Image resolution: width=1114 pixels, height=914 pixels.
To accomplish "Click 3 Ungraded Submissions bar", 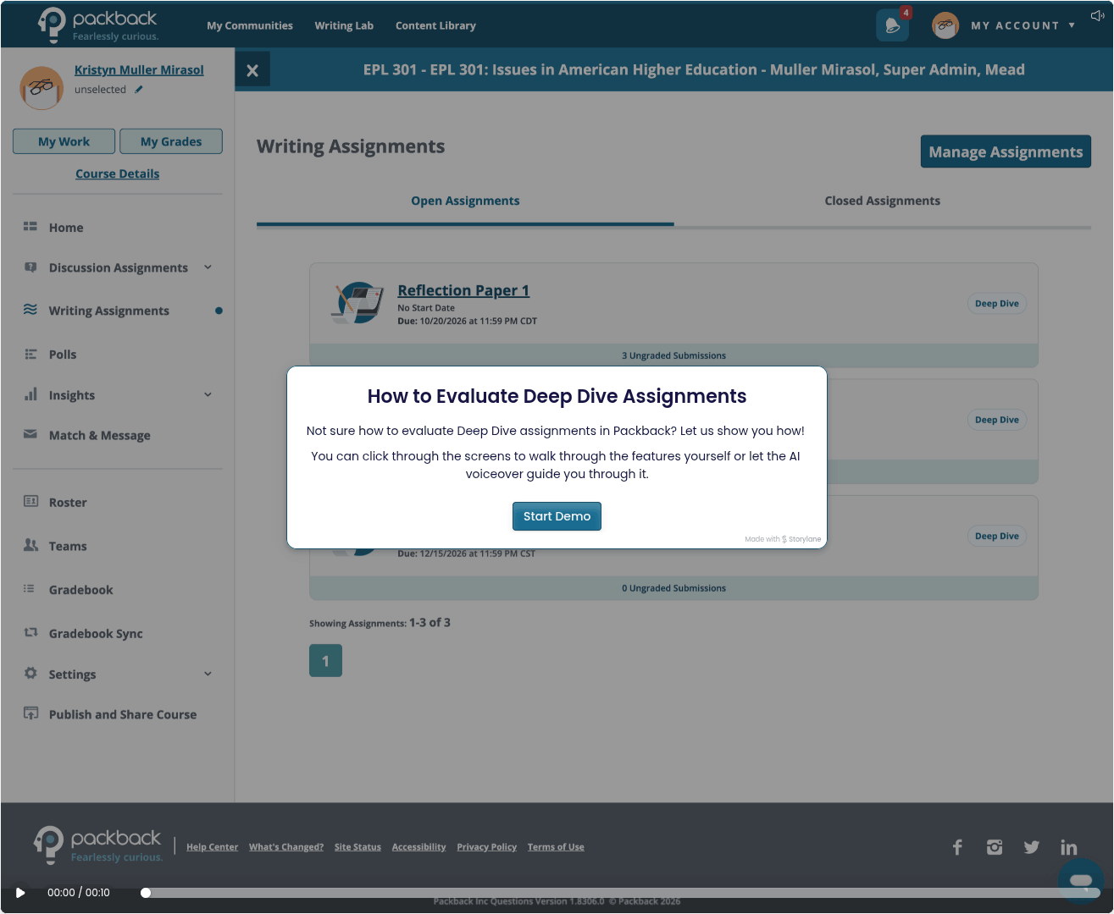I will pos(673,355).
